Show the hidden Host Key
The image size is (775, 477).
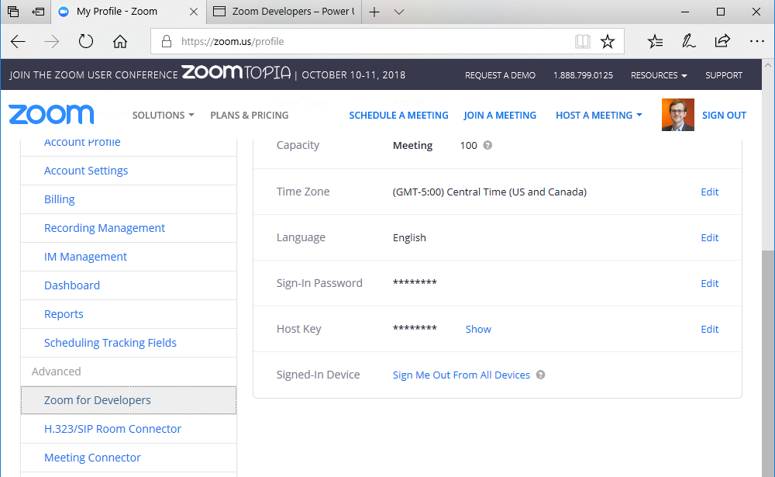coord(478,329)
